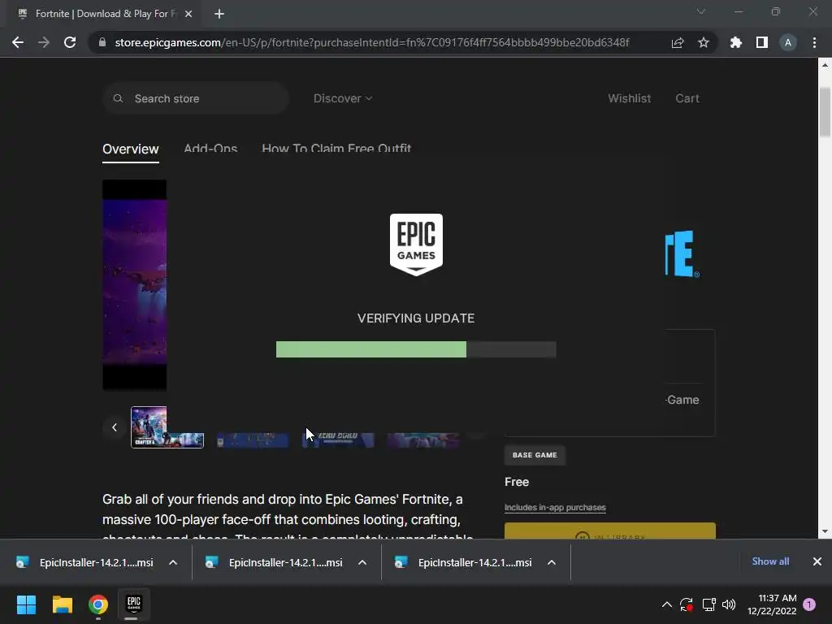Click the BASE GAME badge
This screenshot has height=624, width=832.
(x=535, y=455)
